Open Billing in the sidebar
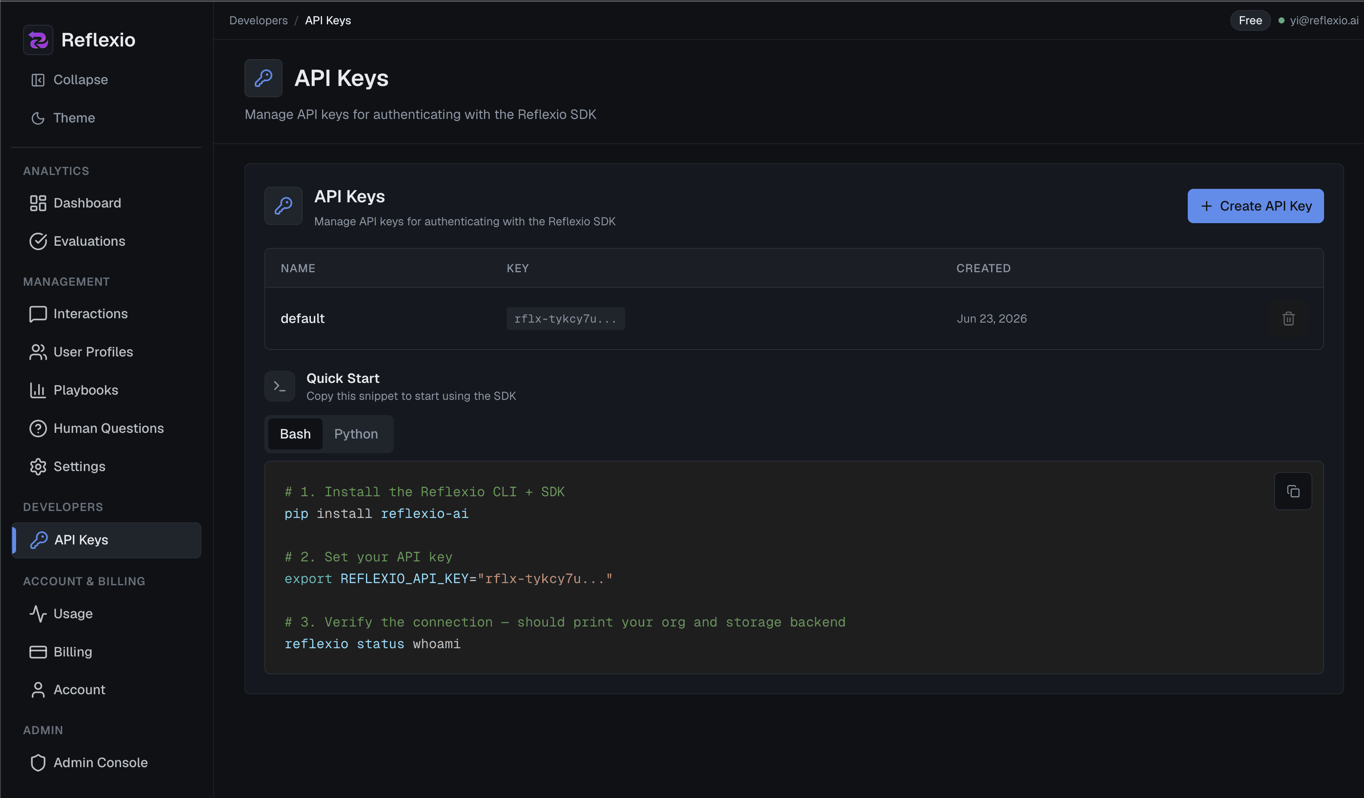 tap(106, 652)
